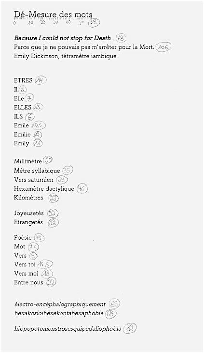Click 'Entre nous' text
The height and width of the screenshot is (353, 204).
tap(28, 282)
